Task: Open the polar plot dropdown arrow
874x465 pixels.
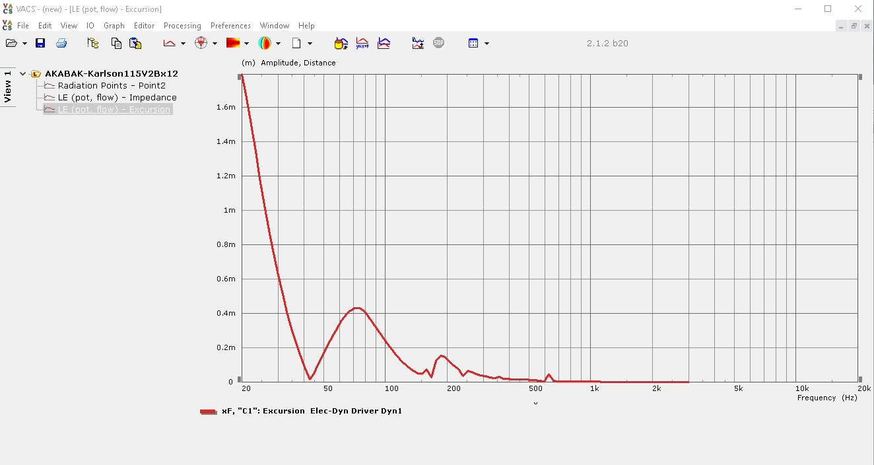Action: point(215,44)
